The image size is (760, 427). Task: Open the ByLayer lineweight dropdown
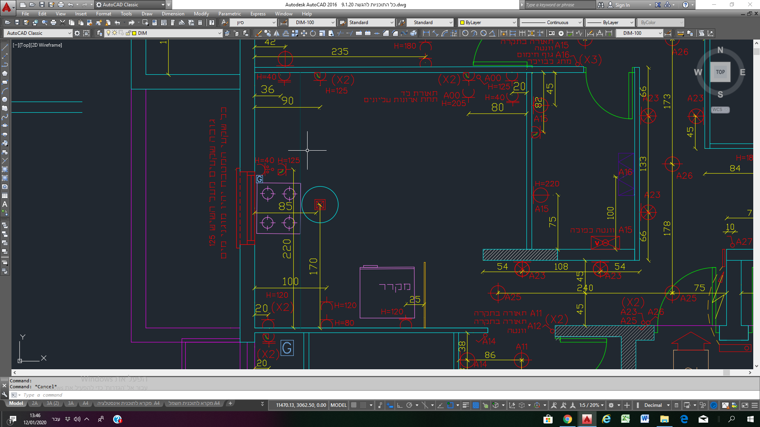pyautogui.click(x=610, y=23)
